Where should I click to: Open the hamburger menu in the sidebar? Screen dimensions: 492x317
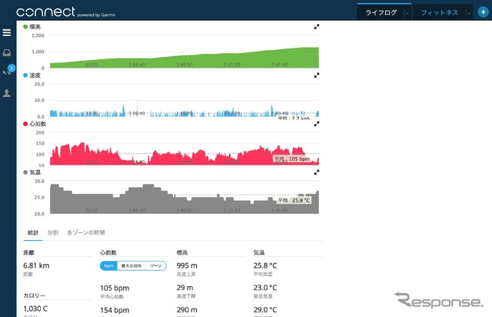[x=7, y=32]
